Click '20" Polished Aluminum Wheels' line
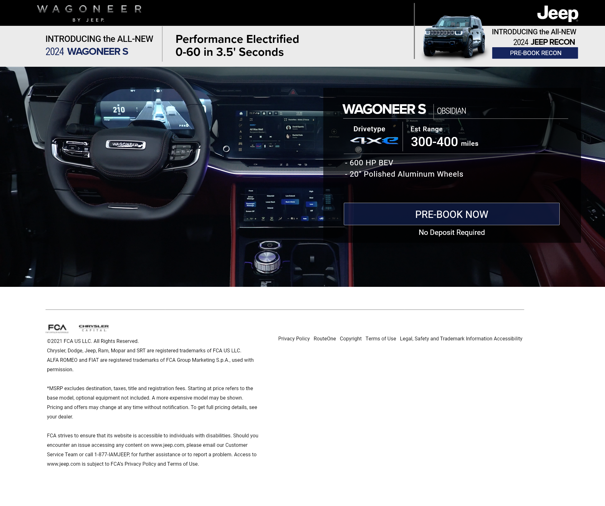Viewport: 605px width, 506px height. [404, 174]
